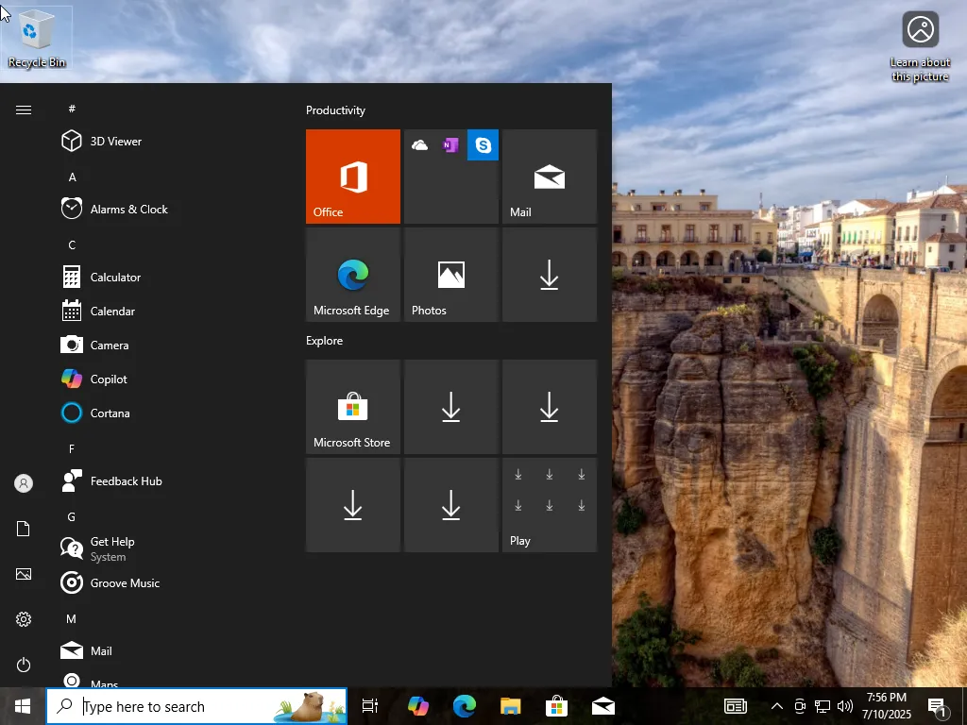Image resolution: width=967 pixels, height=725 pixels.
Task: Open Mail from the Start app list
Action: (x=166, y=650)
